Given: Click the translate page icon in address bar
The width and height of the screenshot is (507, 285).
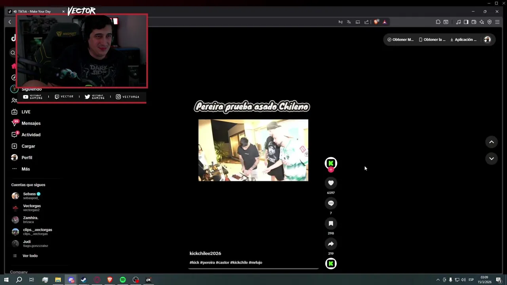Looking at the screenshot, I should point(349,22).
